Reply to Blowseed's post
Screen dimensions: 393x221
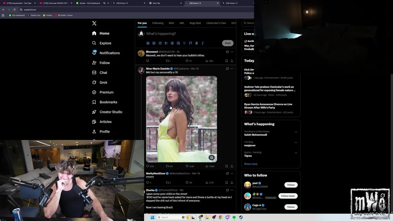(148, 61)
